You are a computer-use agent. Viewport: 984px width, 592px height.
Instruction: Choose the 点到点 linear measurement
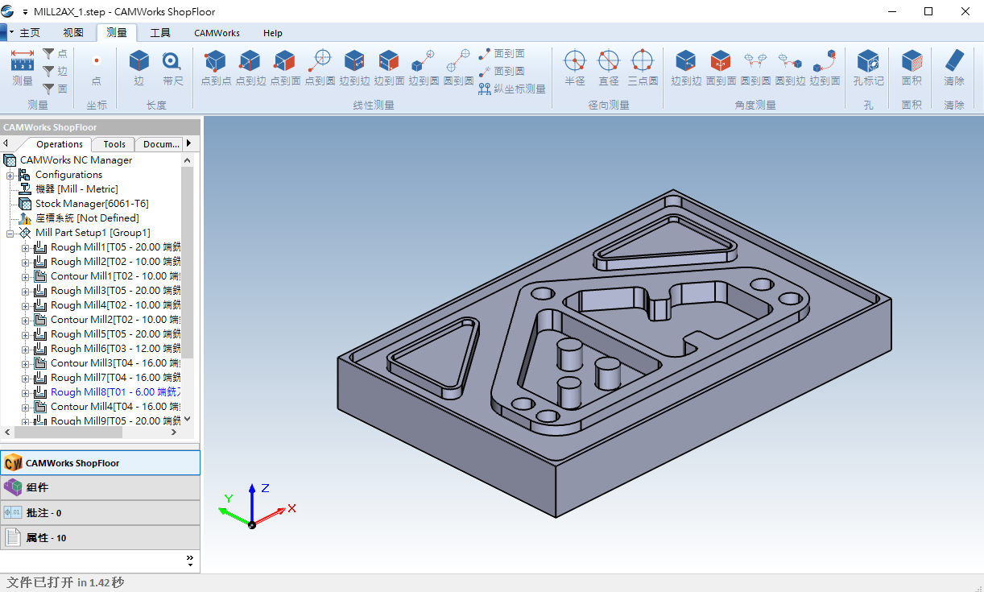tap(216, 67)
